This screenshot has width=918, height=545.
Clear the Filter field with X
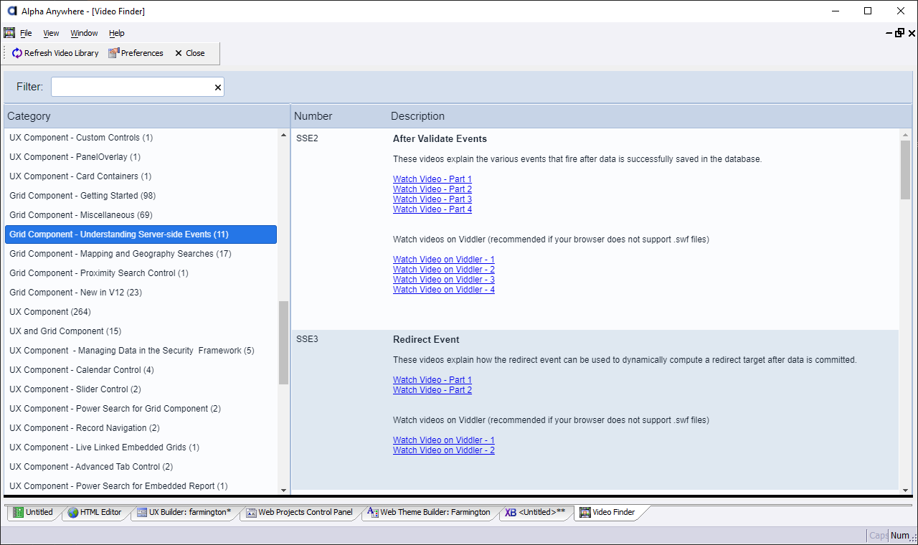(218, 87)
